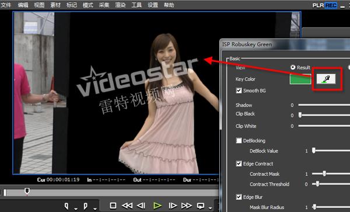Click the loop playback button
The image size is (350, 212).
201,206
